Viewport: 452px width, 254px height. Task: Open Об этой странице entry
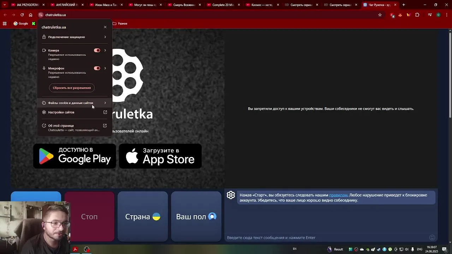pos(75,128)
